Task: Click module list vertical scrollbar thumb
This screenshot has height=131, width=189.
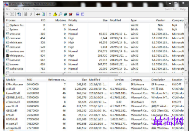Action: [x=186, y=82]
